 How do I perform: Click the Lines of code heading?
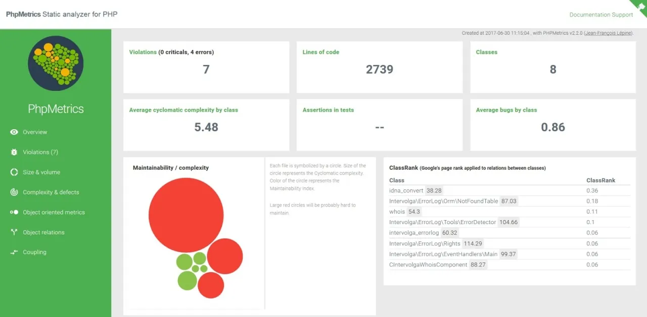320,52
